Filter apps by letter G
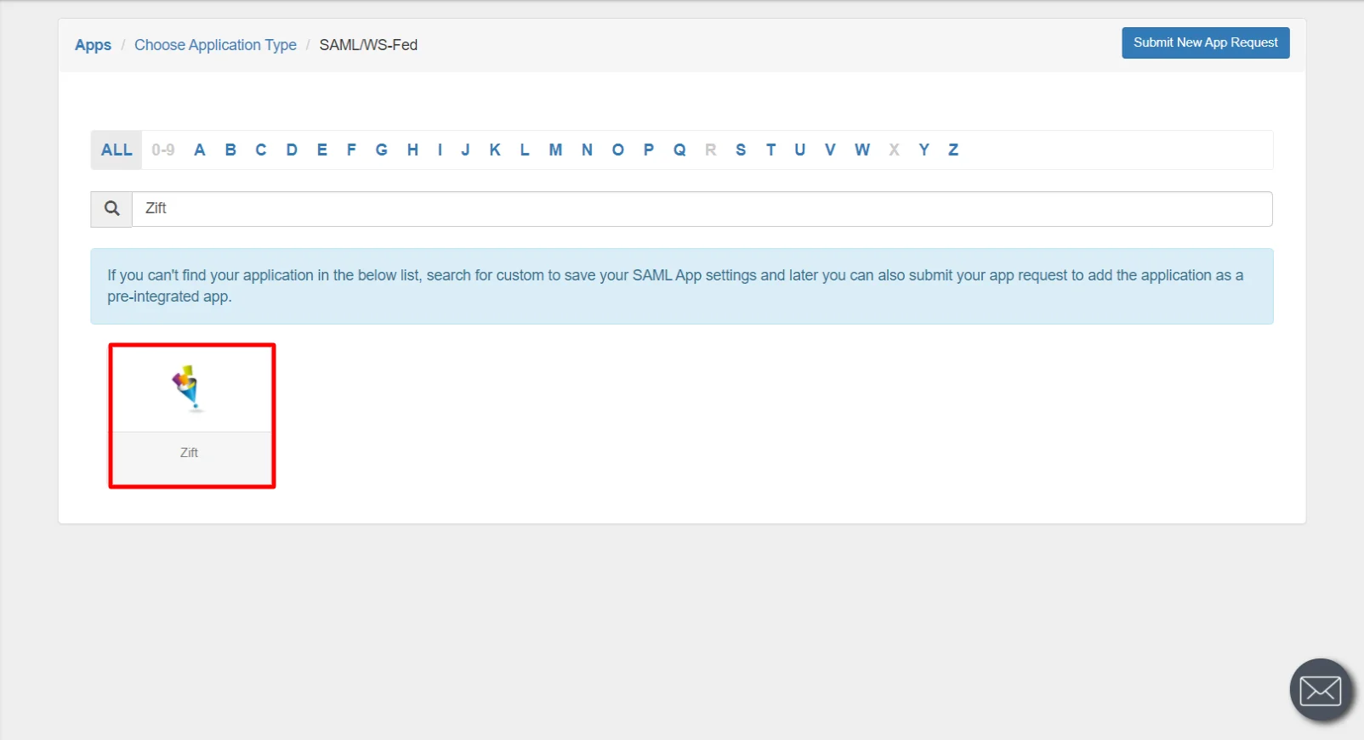Image resolution: width=1364 pixels, height=740 pixels. click(x=382, y=150)
